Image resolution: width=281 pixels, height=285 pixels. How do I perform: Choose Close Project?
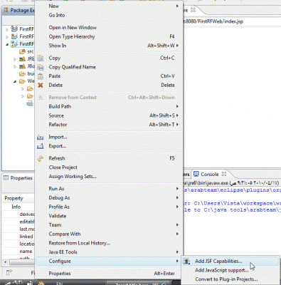109,167
